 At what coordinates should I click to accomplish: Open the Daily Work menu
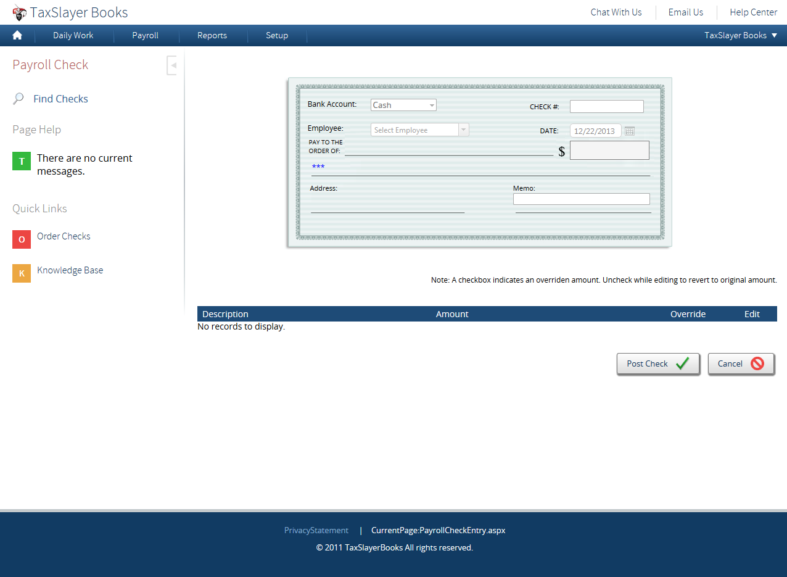(x=73, y=35)
